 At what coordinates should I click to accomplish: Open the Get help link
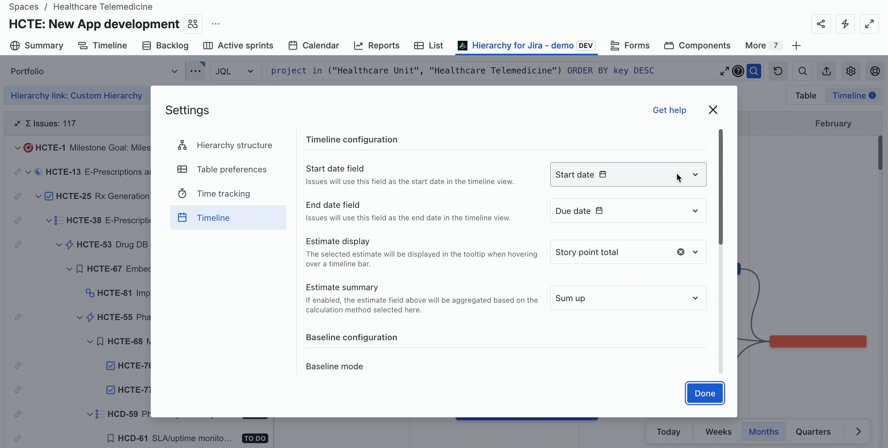(x=669, y=110)
